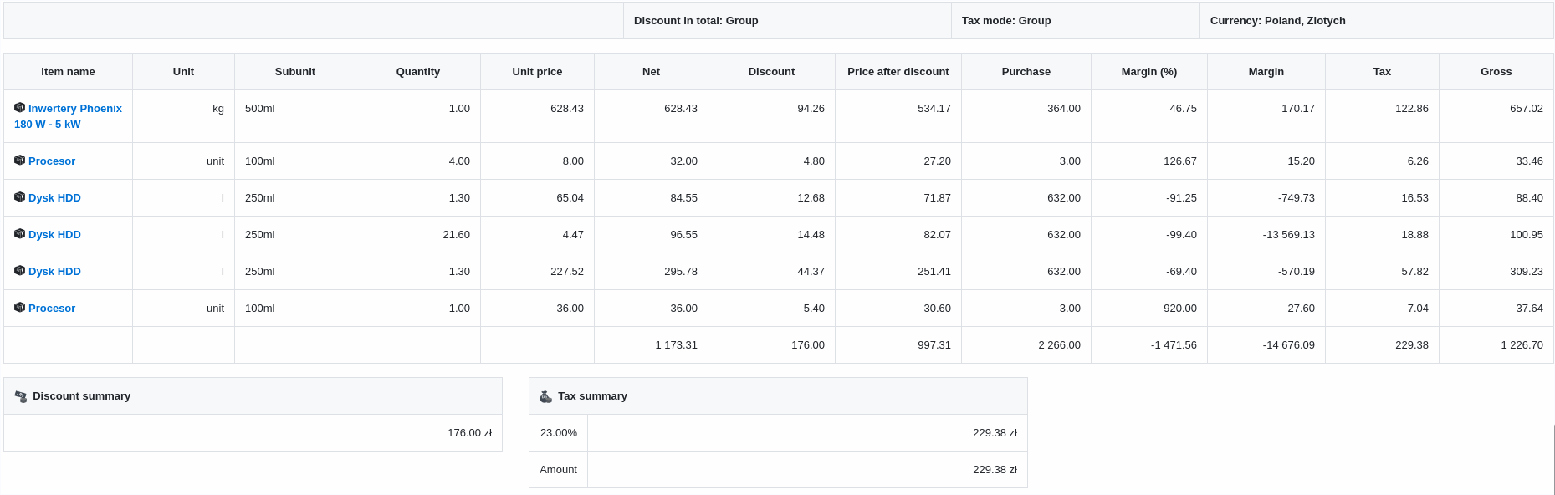This screenshot has height=495, width=1555.
Task: Select the gross total 1 226.70
Action: (x=1522, y=345)
